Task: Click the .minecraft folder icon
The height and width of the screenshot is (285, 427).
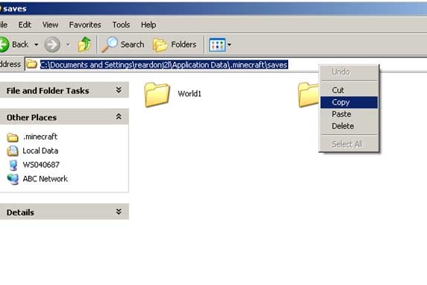Action: click(x=13, y=137)
